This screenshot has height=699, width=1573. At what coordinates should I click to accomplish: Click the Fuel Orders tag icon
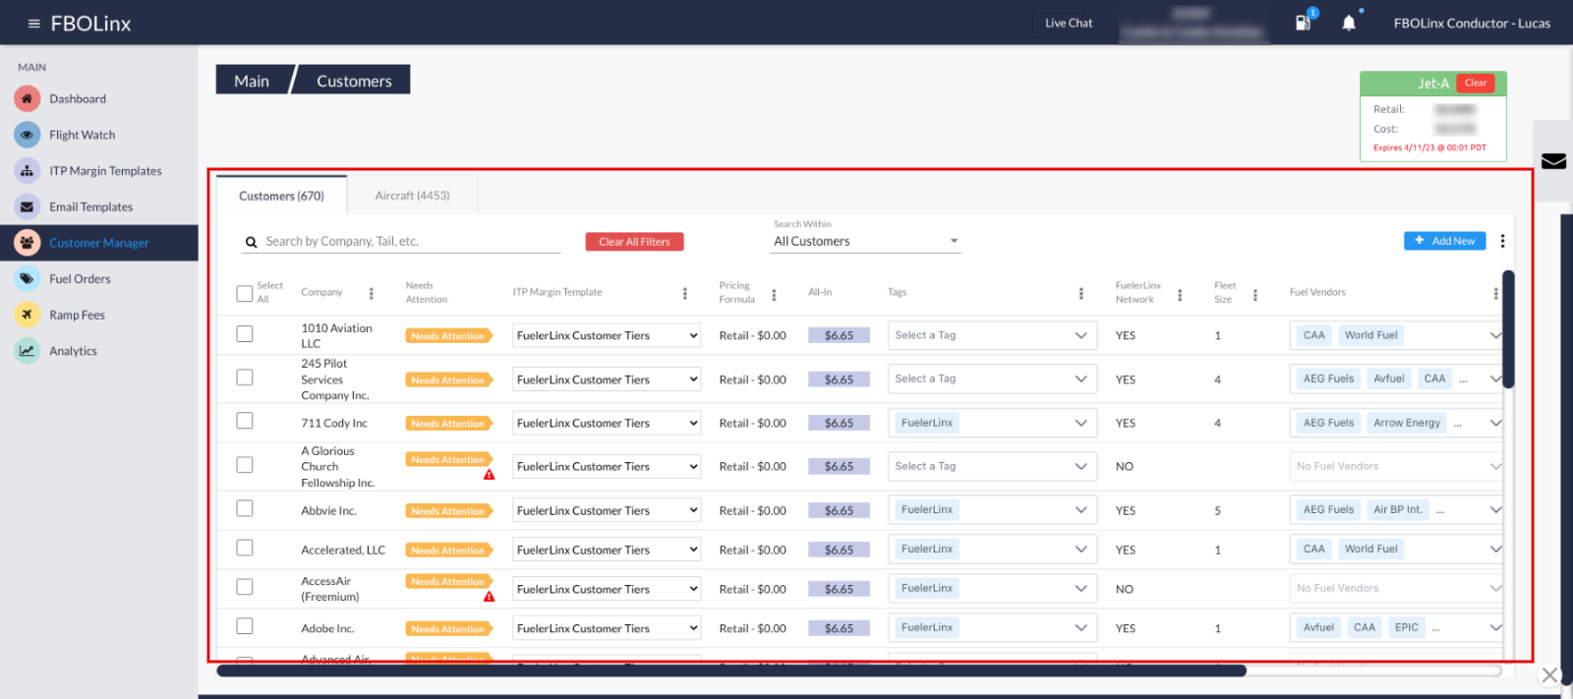click(x=28, y=278)
